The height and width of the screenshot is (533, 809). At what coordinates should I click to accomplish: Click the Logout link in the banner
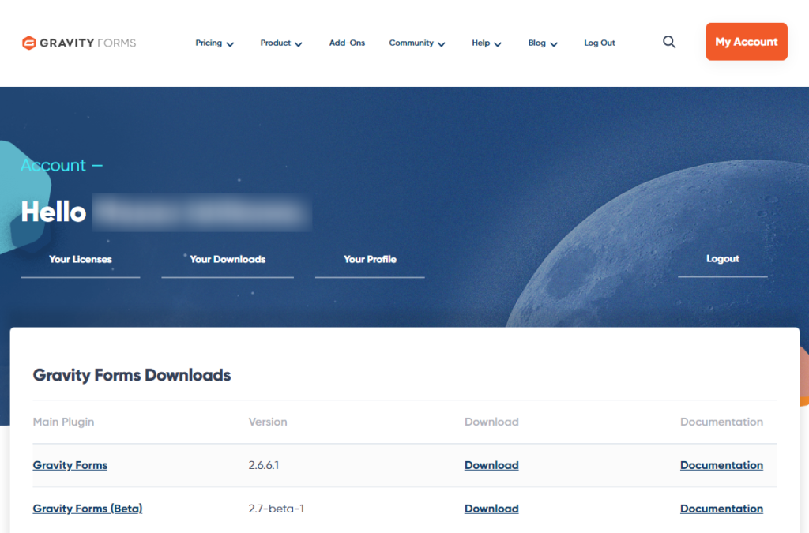pos(722,259)
